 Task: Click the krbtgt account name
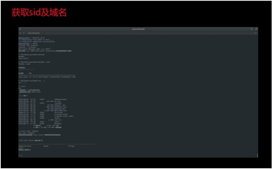(71, 146)
